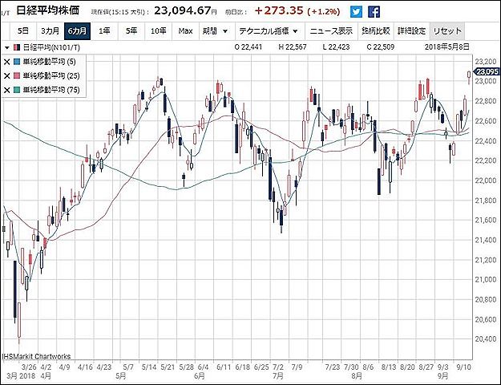The width and height of the screenshot is (501, 385).
Task: Click the 23,094.67 current price value
Action: pos(183,10)
